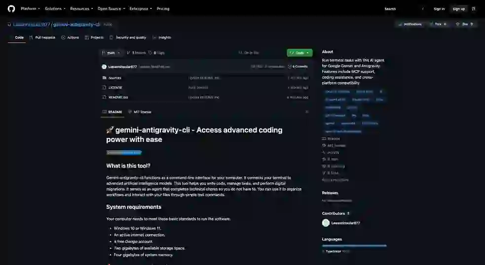This screenshot has height=265, width=485.
Task: Open the Platform menu
Action: pos(30,9)
